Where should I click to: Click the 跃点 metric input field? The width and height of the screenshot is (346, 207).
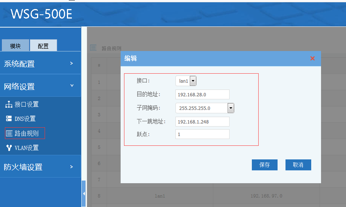click(x=202, y=134)
